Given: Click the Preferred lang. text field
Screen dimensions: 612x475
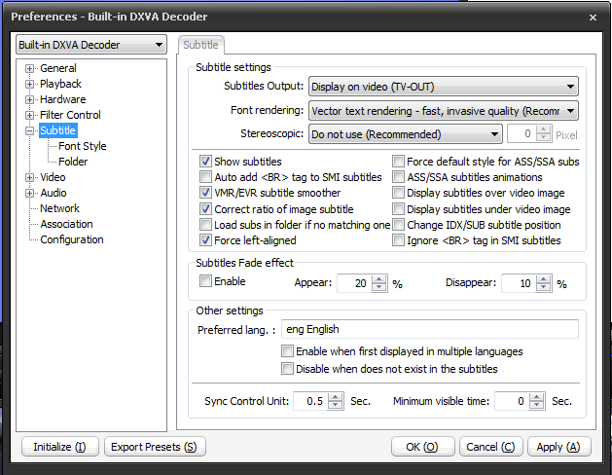Looking at the screenshot, I should pos(429,329).
